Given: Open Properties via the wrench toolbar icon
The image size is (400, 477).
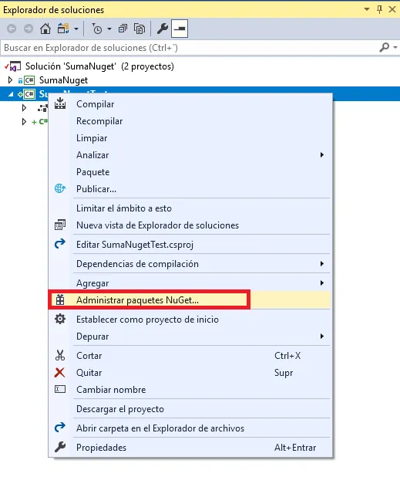Looking at the screenshot, I should coord(163,29).
